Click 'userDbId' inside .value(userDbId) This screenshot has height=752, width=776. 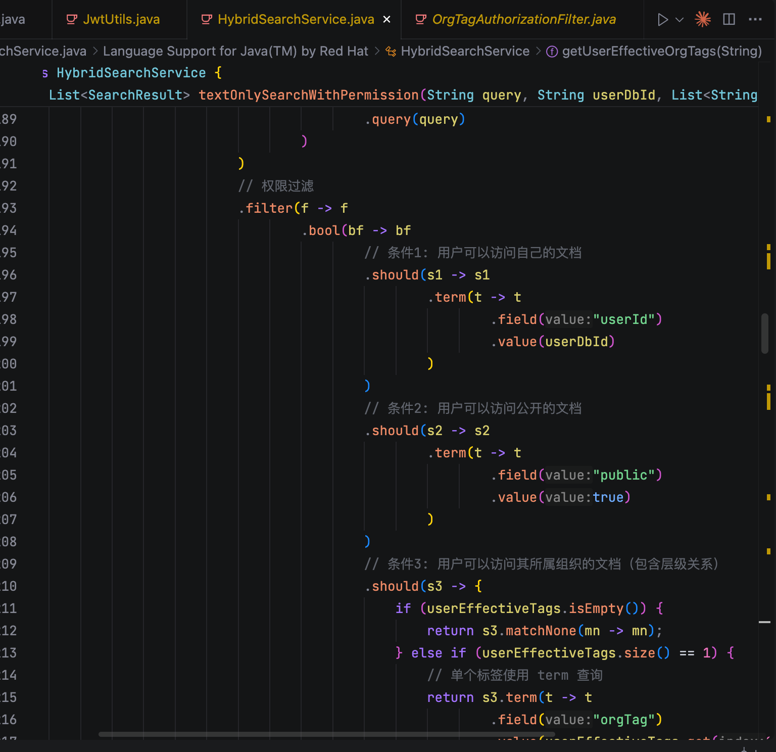pos(576,342)
